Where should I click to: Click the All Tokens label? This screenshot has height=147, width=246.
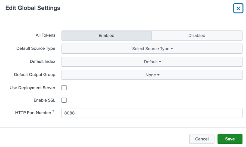pyautogui.click(x=45, y=35)
